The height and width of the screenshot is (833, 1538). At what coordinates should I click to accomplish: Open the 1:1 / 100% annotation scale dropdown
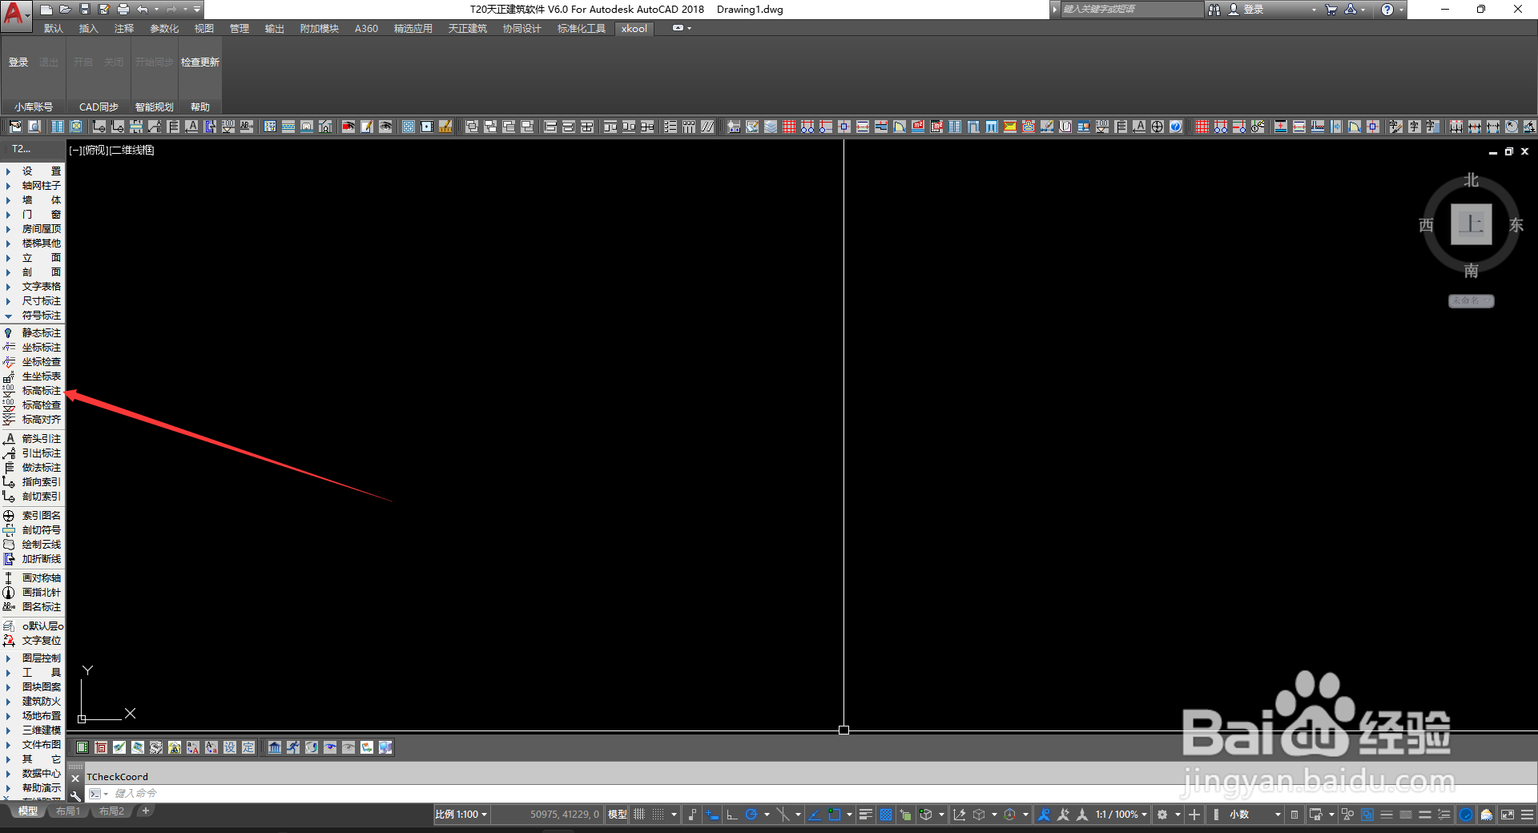(x=1121, y=815)
